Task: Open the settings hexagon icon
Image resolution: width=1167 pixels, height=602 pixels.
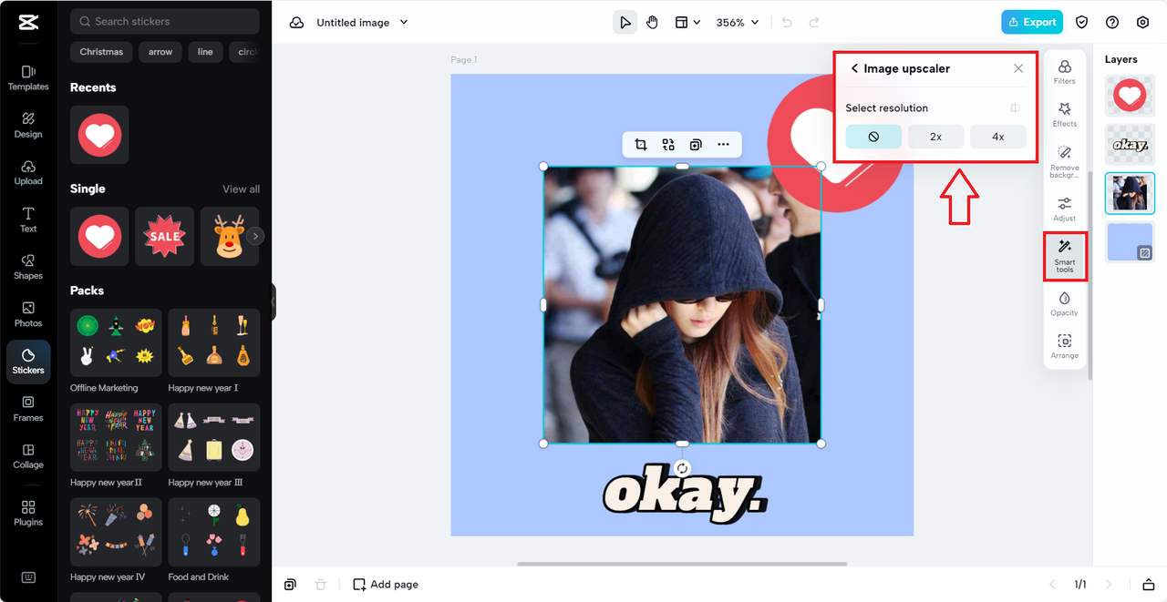Action: [1142, 23]
